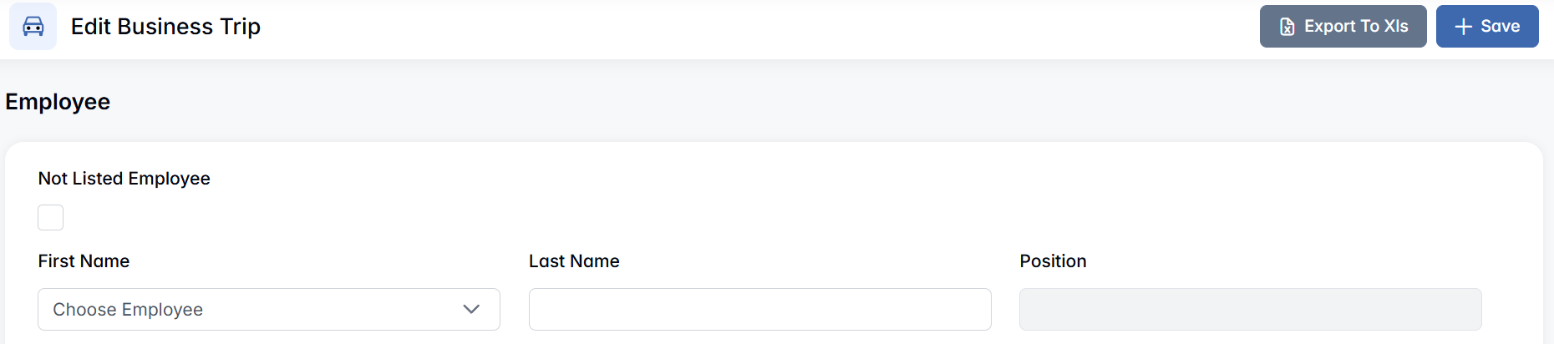Screen dimensions: 1554x344
Task: Click the "Export To Xls" button text
Action: click(x=1356, y=27)
